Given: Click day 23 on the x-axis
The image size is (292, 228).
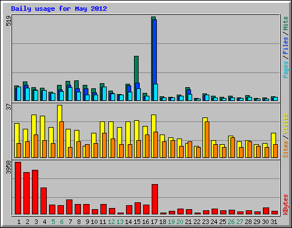Looking at the screenshot, I should (x=205, y=222).
